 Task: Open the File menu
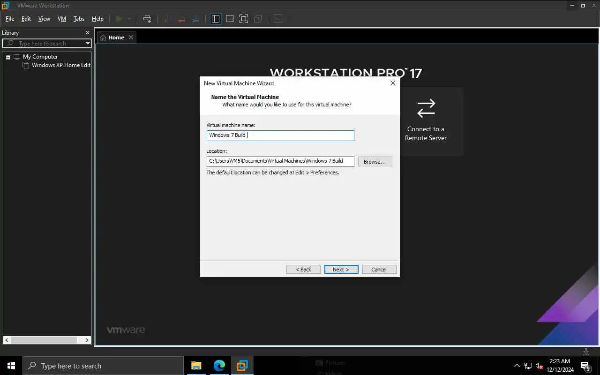click(x=10, y=19)
